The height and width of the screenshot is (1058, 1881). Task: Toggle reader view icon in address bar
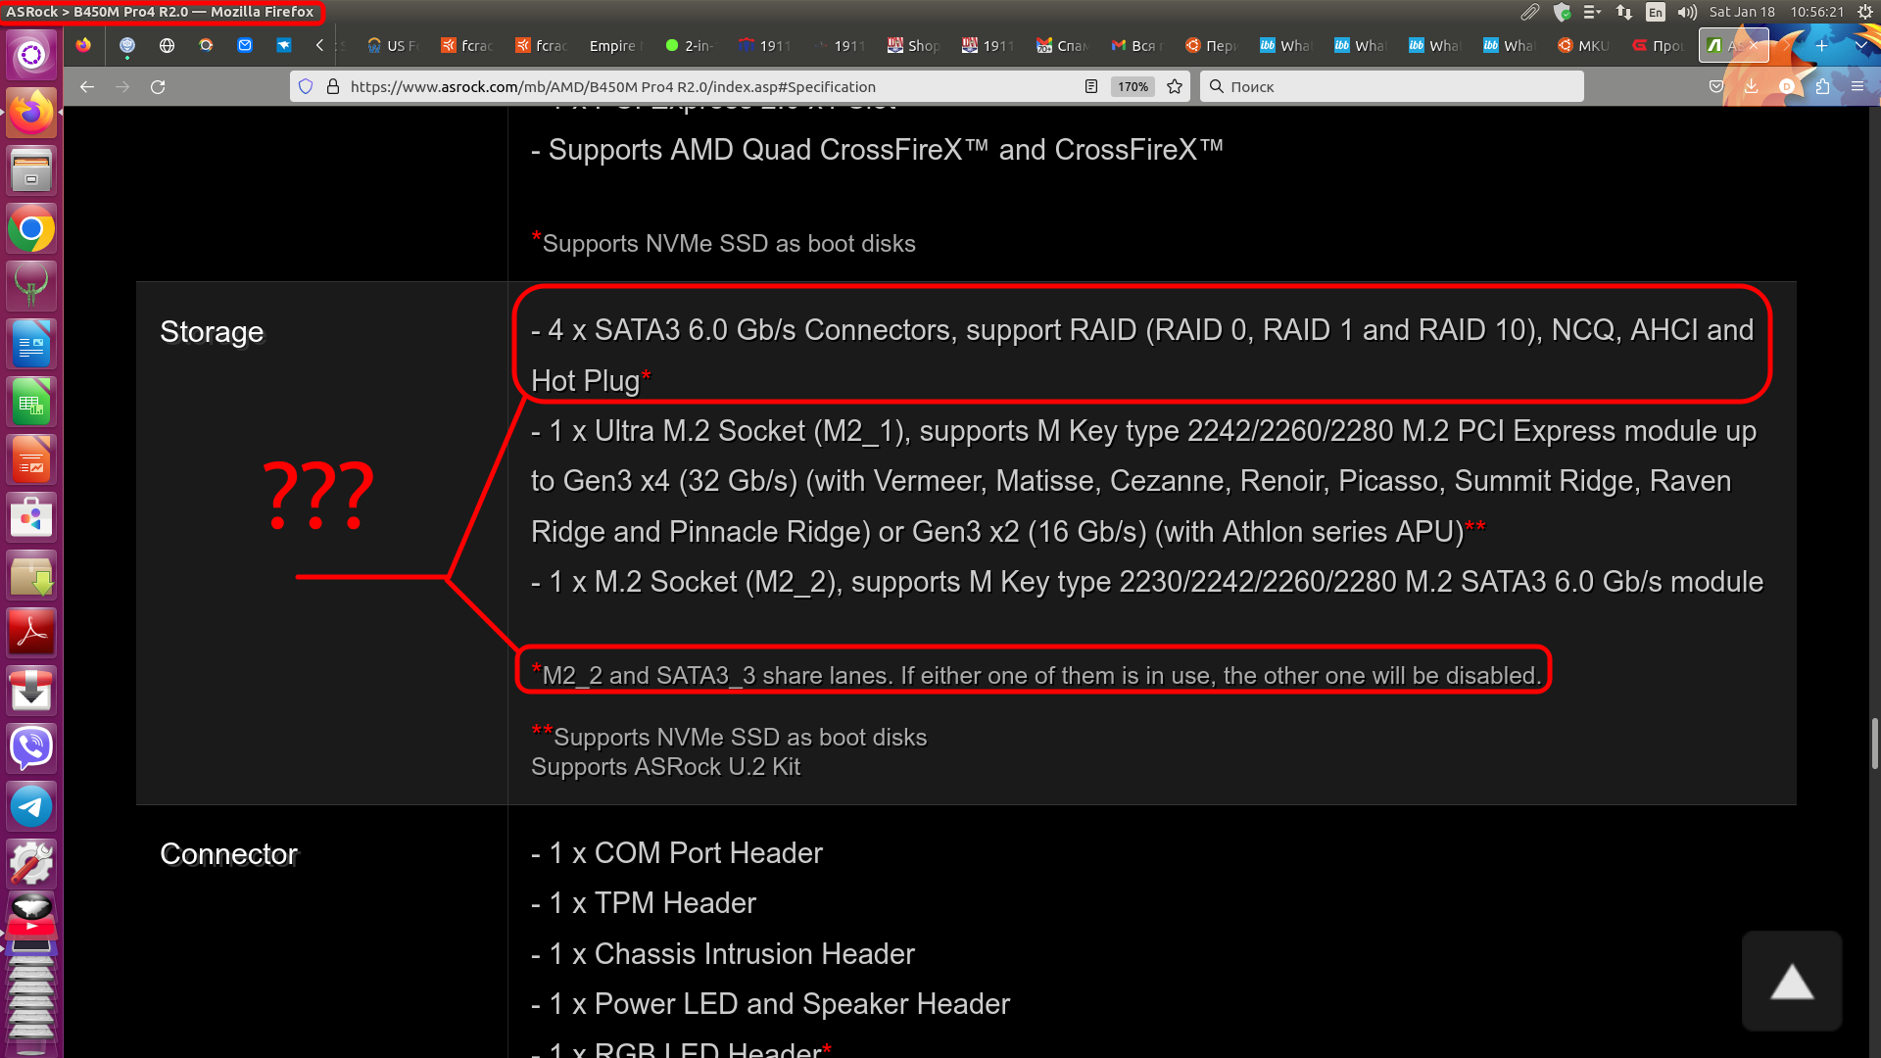click(x=1091, y=87)
